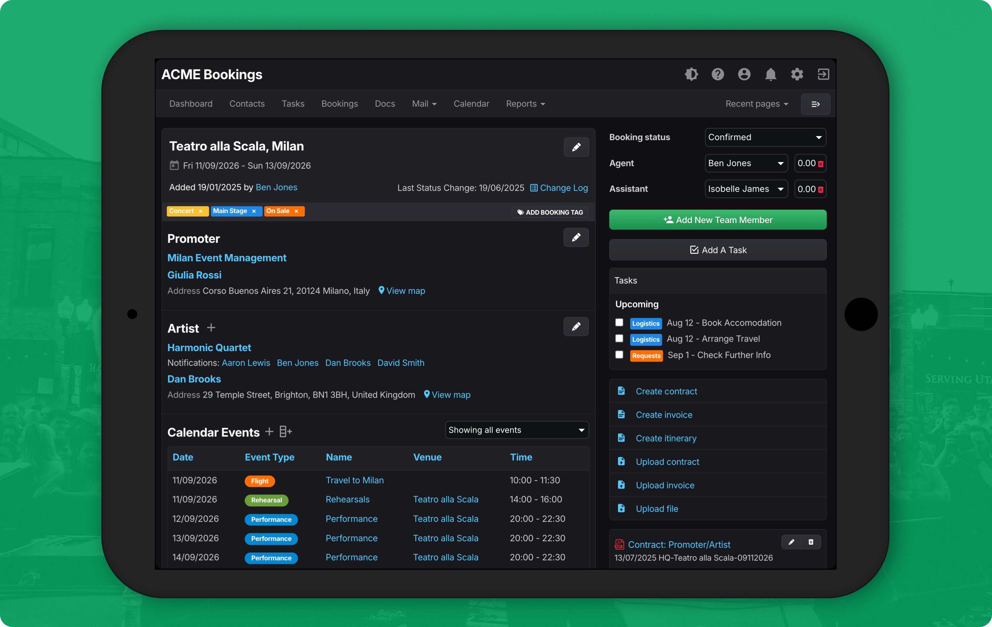The width and height of the screenshot is (992, 627).
Task: Select a different Assistant
Action: click(x=746, y=189)
